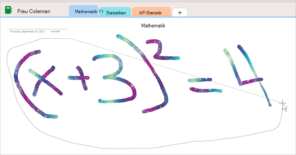Select the AP-Statistik section tab

(151, 12)
